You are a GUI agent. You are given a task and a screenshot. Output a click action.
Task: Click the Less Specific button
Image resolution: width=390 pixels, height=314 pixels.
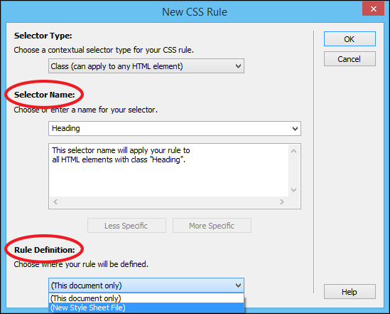pyautogui.click(x=126, y=226)
